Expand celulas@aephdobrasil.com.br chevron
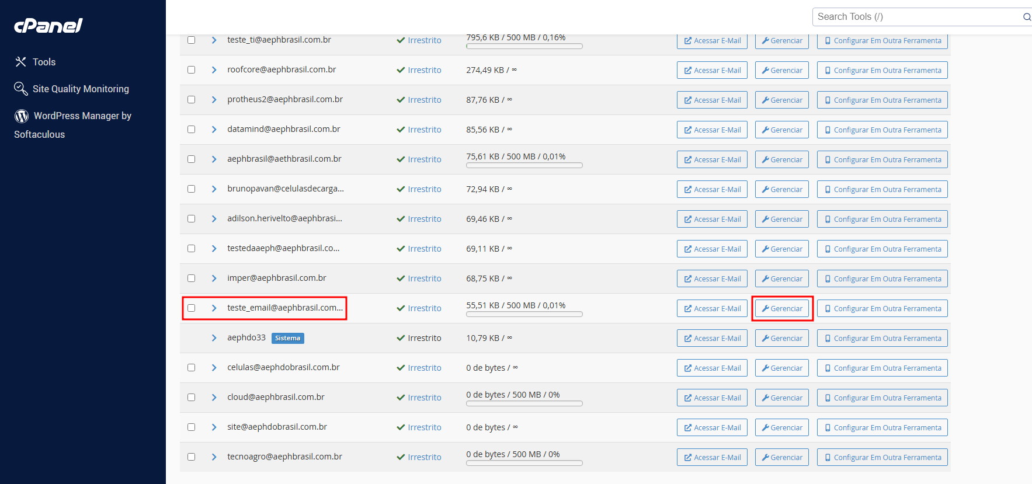The width and height of the screenshot is (1032, 484). pyautogui.click(x=214, y=368)
